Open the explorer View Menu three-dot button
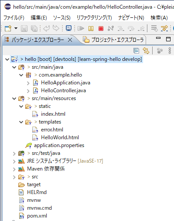The height and width of the screenshot is (221, 174). pyautogui.click(x=170, y=51)
